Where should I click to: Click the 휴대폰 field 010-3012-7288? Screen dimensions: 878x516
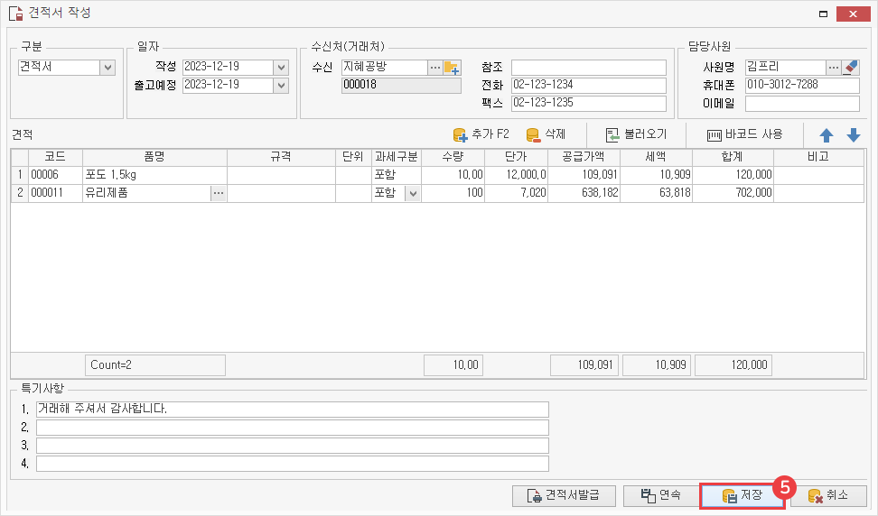click(x=802, y=86)
